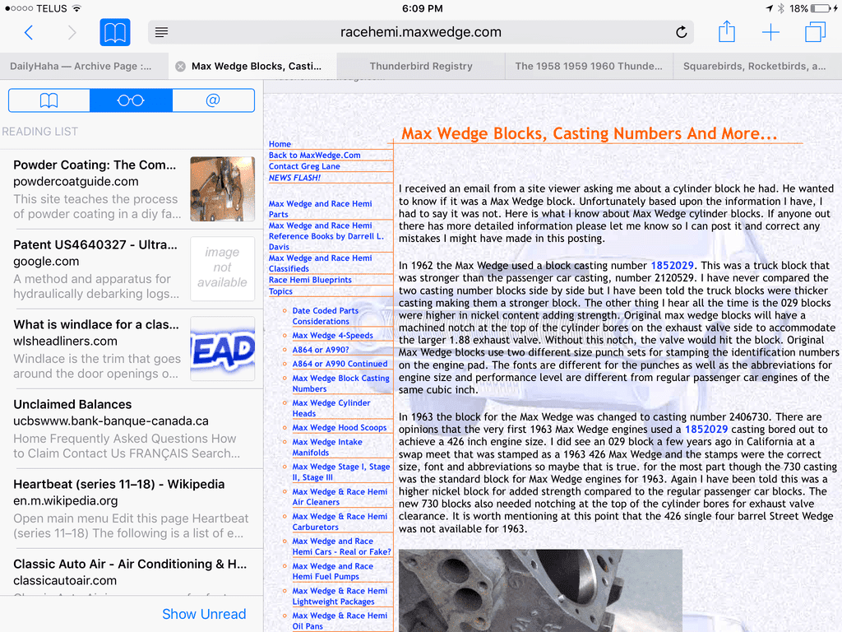
Task: Toggle the bookmarks sidebar book icon
Action: 115,32
